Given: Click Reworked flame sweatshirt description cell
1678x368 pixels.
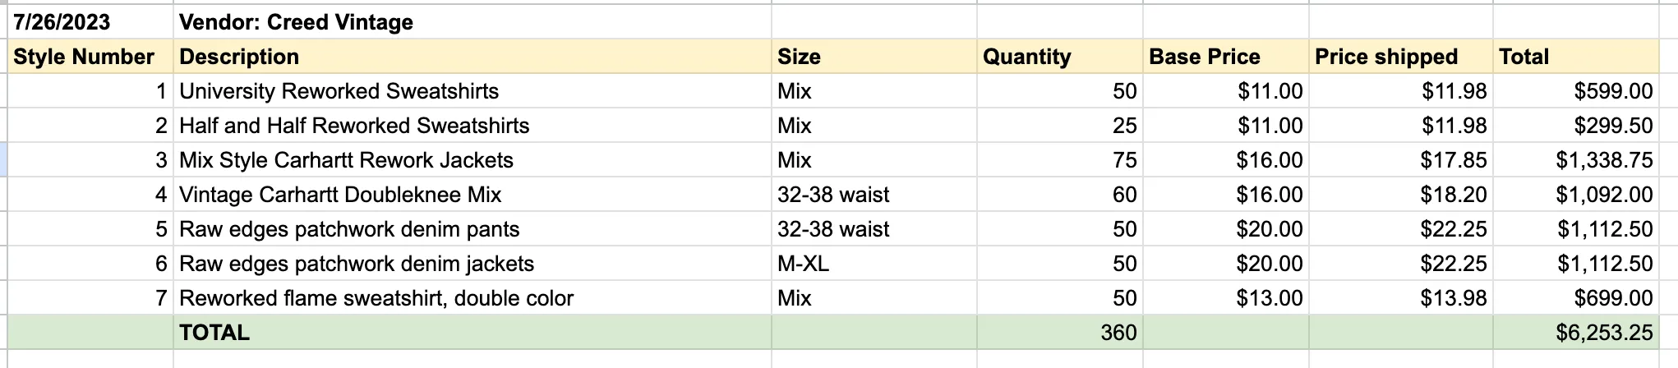Looking at the screenshot, I should pyautogui.click(x=473, y=298).
